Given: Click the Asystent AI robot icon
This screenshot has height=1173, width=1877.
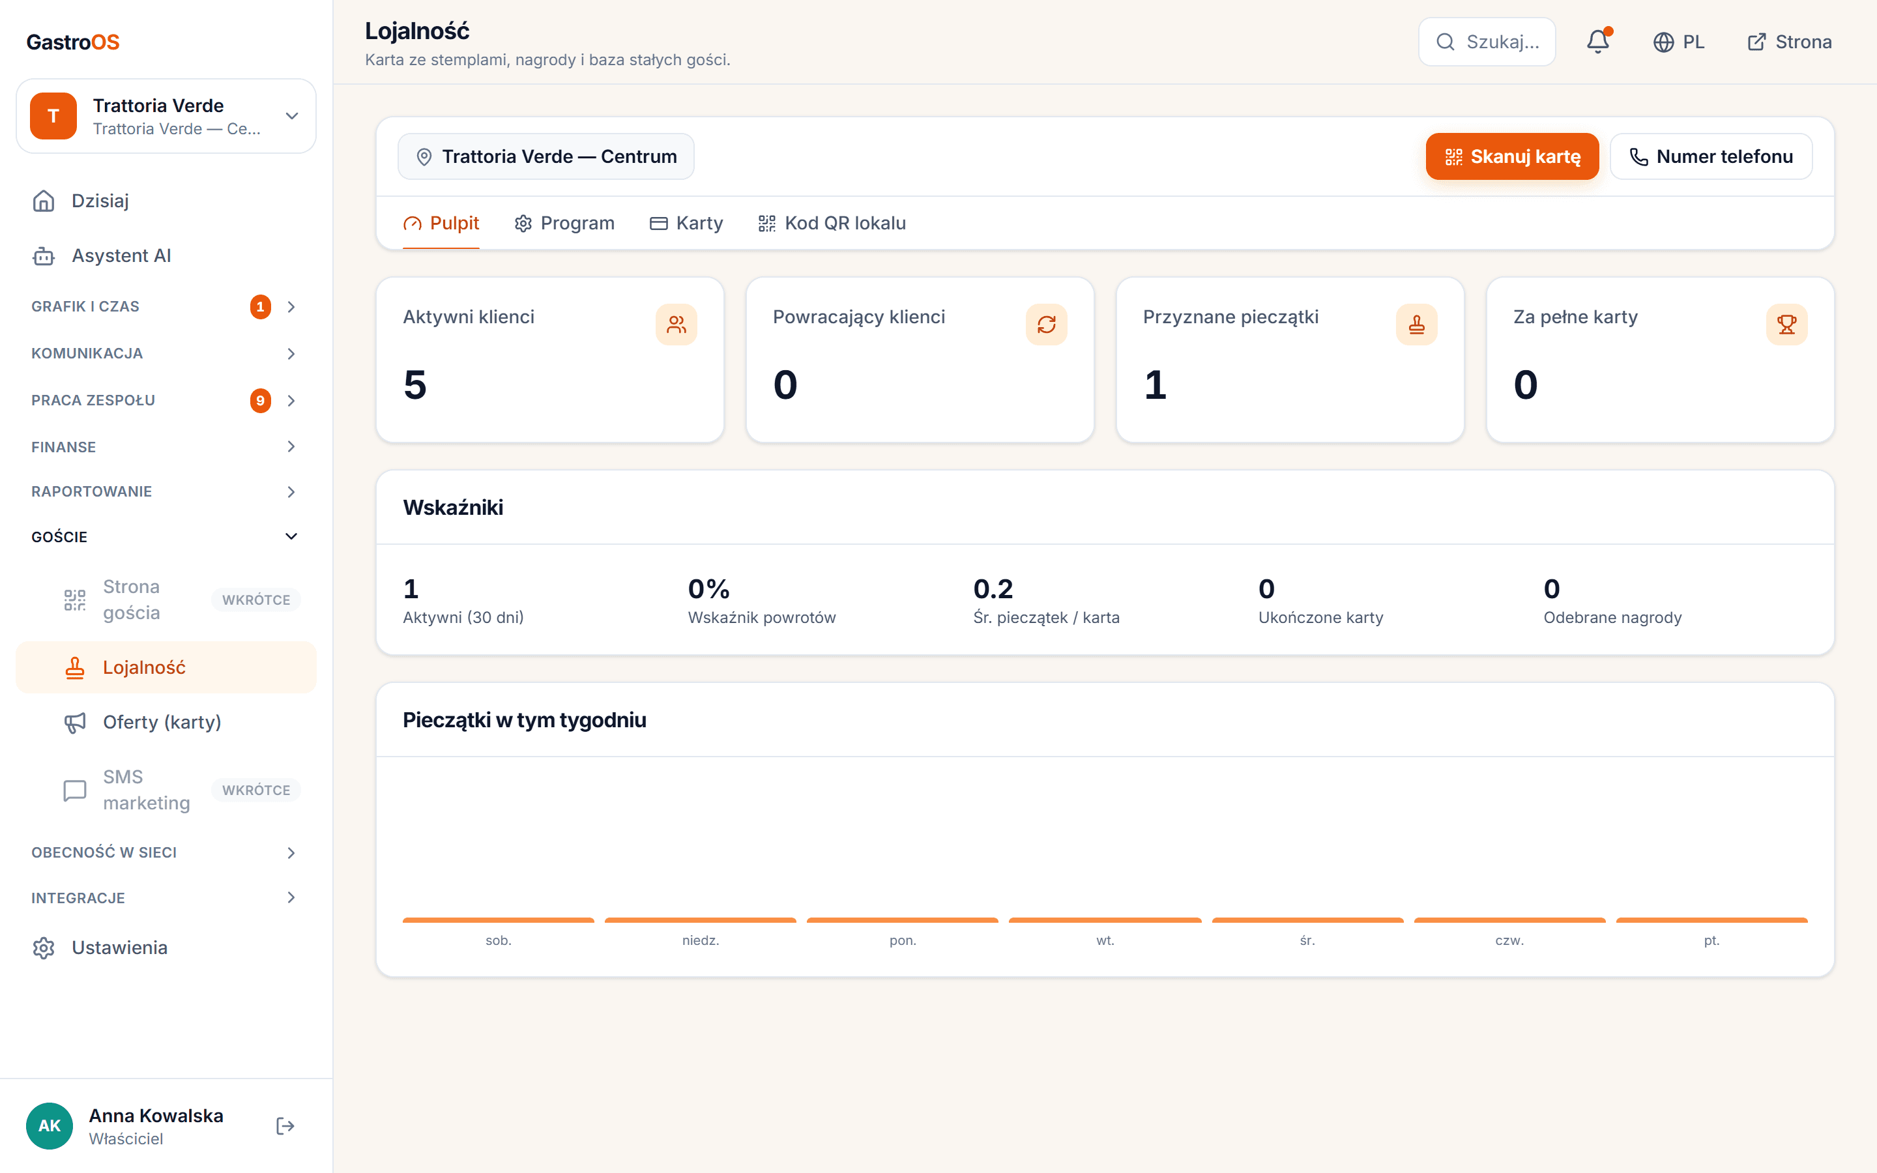Looking at the screenshot, I should pos(44,256).
